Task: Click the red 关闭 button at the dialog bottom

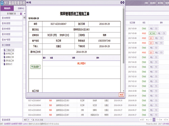Action: pos(121,95)
